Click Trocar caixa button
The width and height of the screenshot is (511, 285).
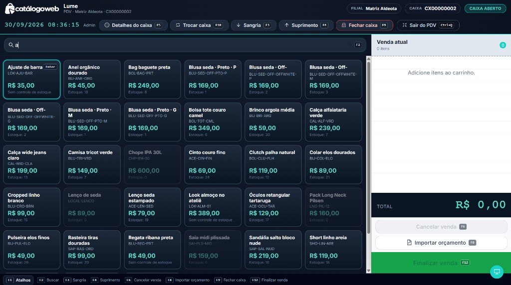(199, 25)
